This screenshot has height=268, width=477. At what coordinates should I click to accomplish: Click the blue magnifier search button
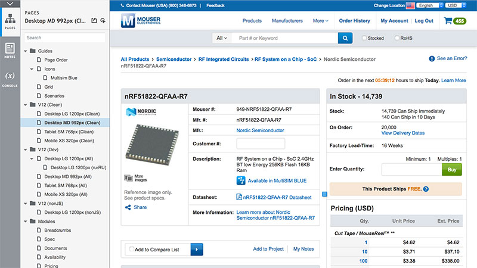point(345,38)
